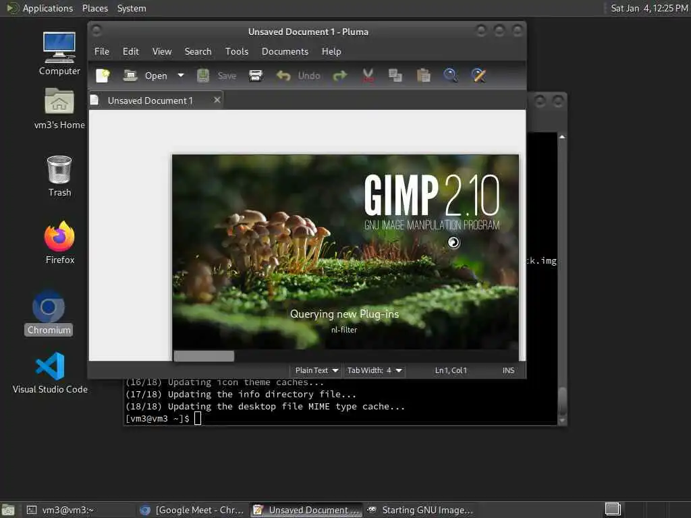Viewport: 691px width, 518px height.
Task: Select the Visual Studio Code desktop icon
Action: [50, 372]
